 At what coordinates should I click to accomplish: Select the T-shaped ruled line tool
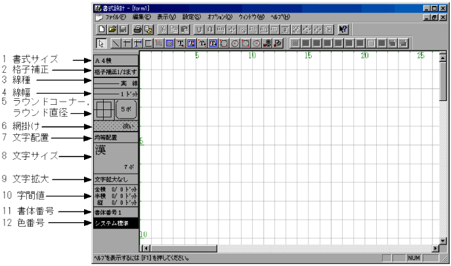pos(127,43)
